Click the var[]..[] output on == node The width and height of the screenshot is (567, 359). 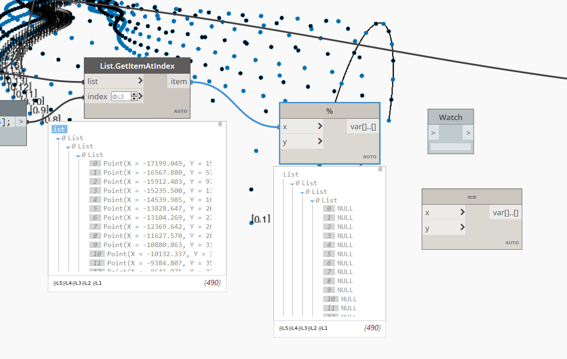pos(505,212)
